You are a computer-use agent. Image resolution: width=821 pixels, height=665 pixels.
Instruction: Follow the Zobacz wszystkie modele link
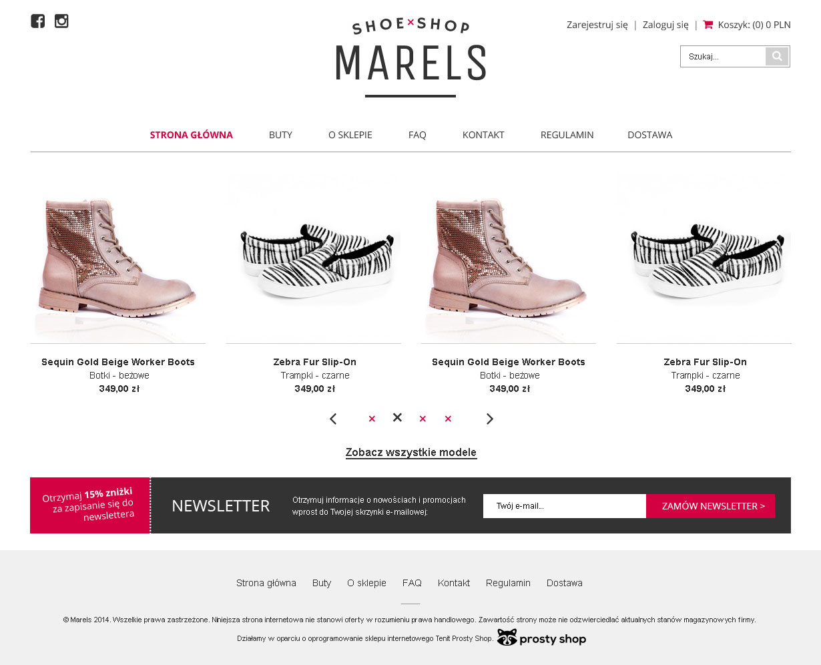(x=411, y=453)
